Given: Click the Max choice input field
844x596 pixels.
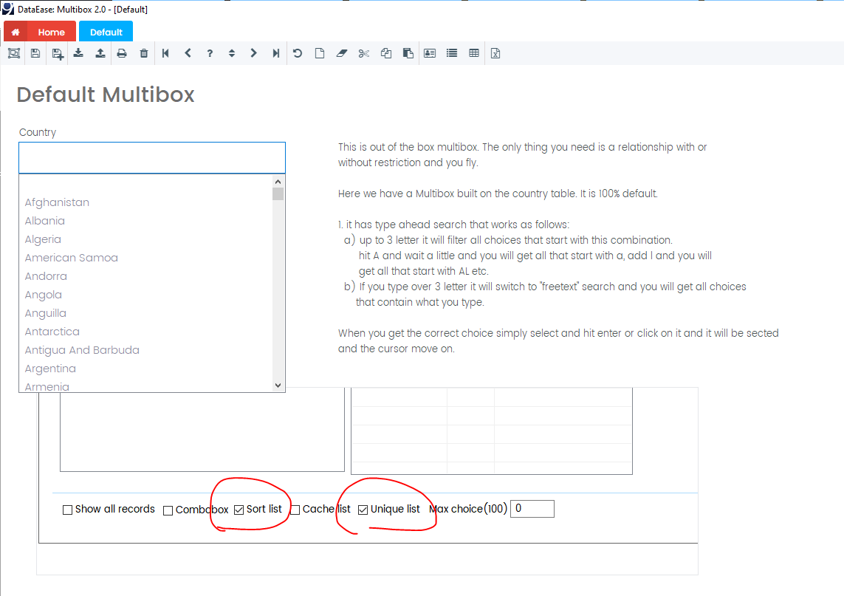Looking at the screenshot, I should point(532,509).
